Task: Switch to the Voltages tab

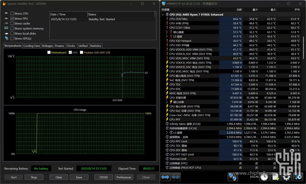Action: 47,46
